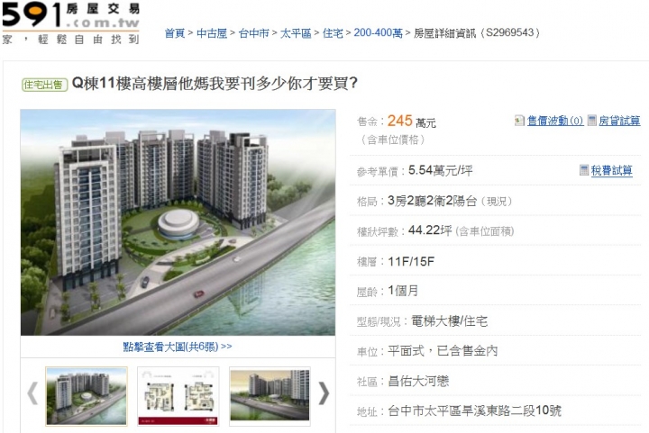This screenshot has height=433, width=649.
Task: Open 住宅 breadcrumb link
Action: [x=333, y=33]
